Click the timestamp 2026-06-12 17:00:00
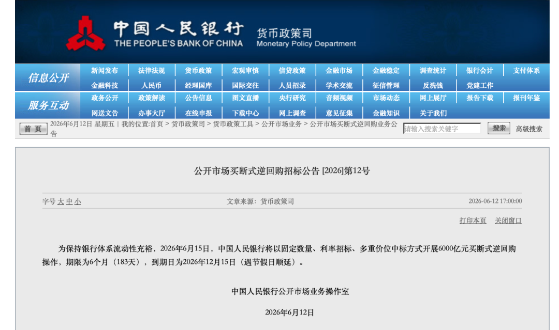The height and width of the screenshot is (330, 559). click(x=495, y=201)
